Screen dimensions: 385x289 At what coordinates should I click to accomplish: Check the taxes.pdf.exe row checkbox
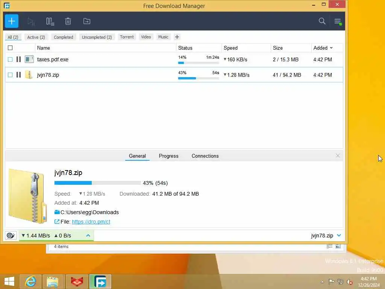tap(10, 59)
